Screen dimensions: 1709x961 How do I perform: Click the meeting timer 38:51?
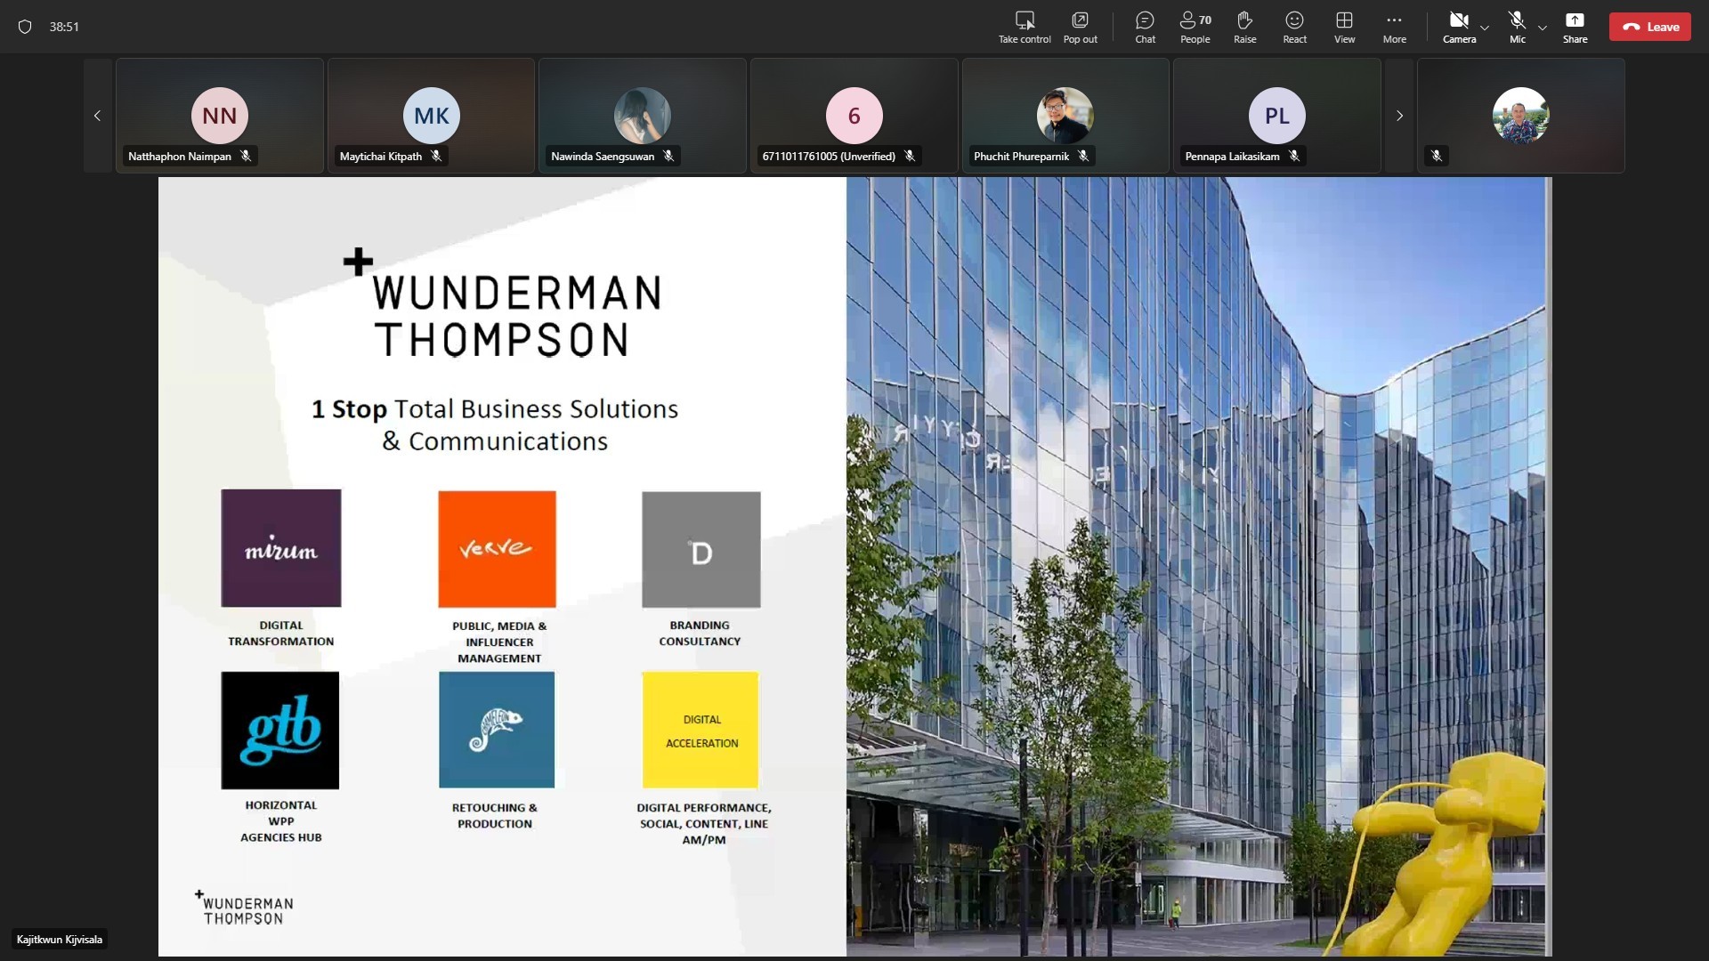[64, 27]
